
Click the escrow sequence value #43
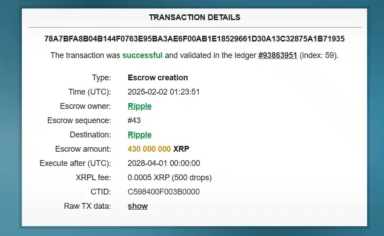(134, 120)
